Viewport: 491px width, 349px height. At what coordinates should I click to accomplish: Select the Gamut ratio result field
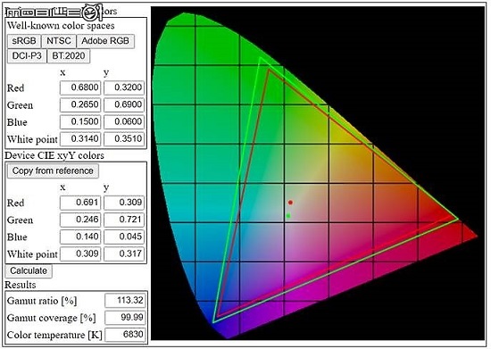pyautogui.click(x=125, y=301)
